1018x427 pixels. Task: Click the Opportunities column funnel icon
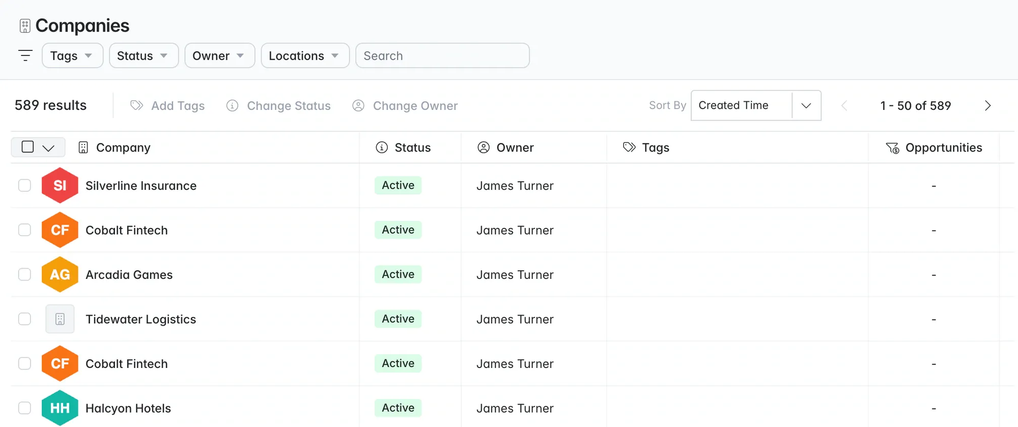coord(893,148)
